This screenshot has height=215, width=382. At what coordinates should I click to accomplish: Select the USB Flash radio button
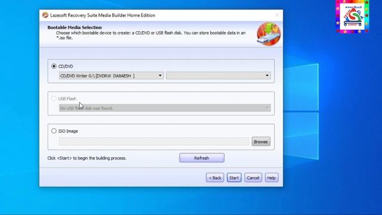click(54, 99)
